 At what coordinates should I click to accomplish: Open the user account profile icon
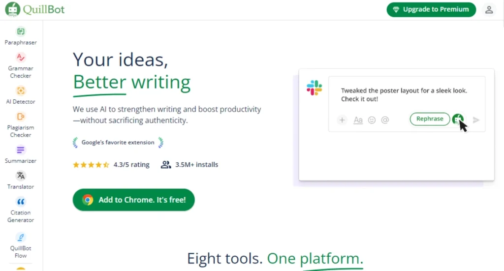click(489, 10)
